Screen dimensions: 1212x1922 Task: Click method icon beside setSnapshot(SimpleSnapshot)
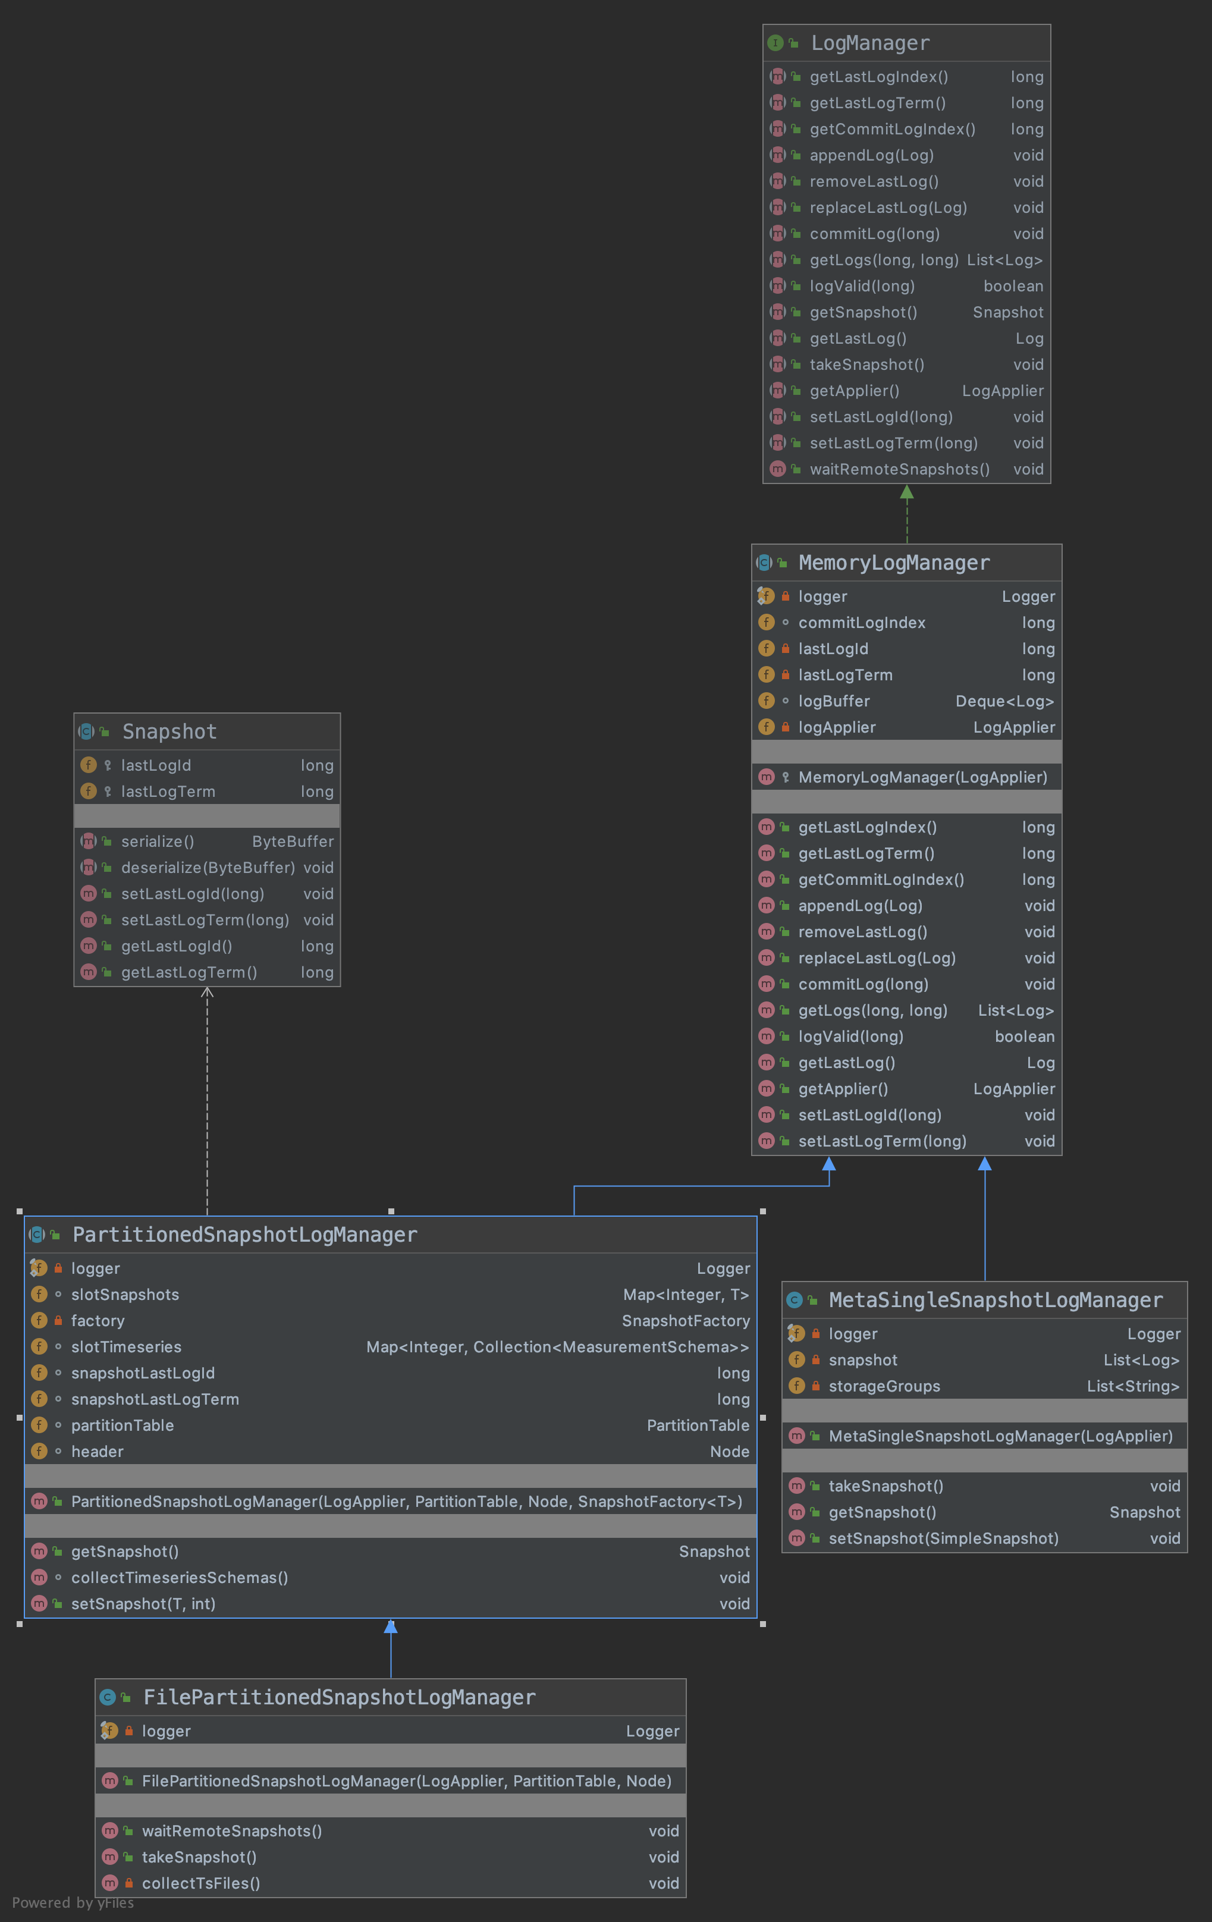(797, 1538)
